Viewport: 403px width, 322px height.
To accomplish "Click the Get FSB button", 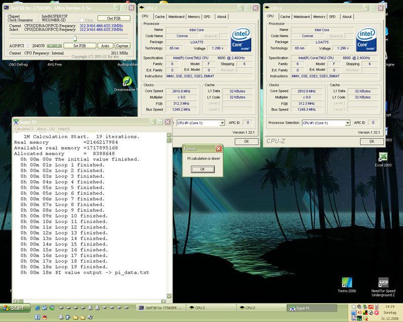I will click(x=114, y=19).
